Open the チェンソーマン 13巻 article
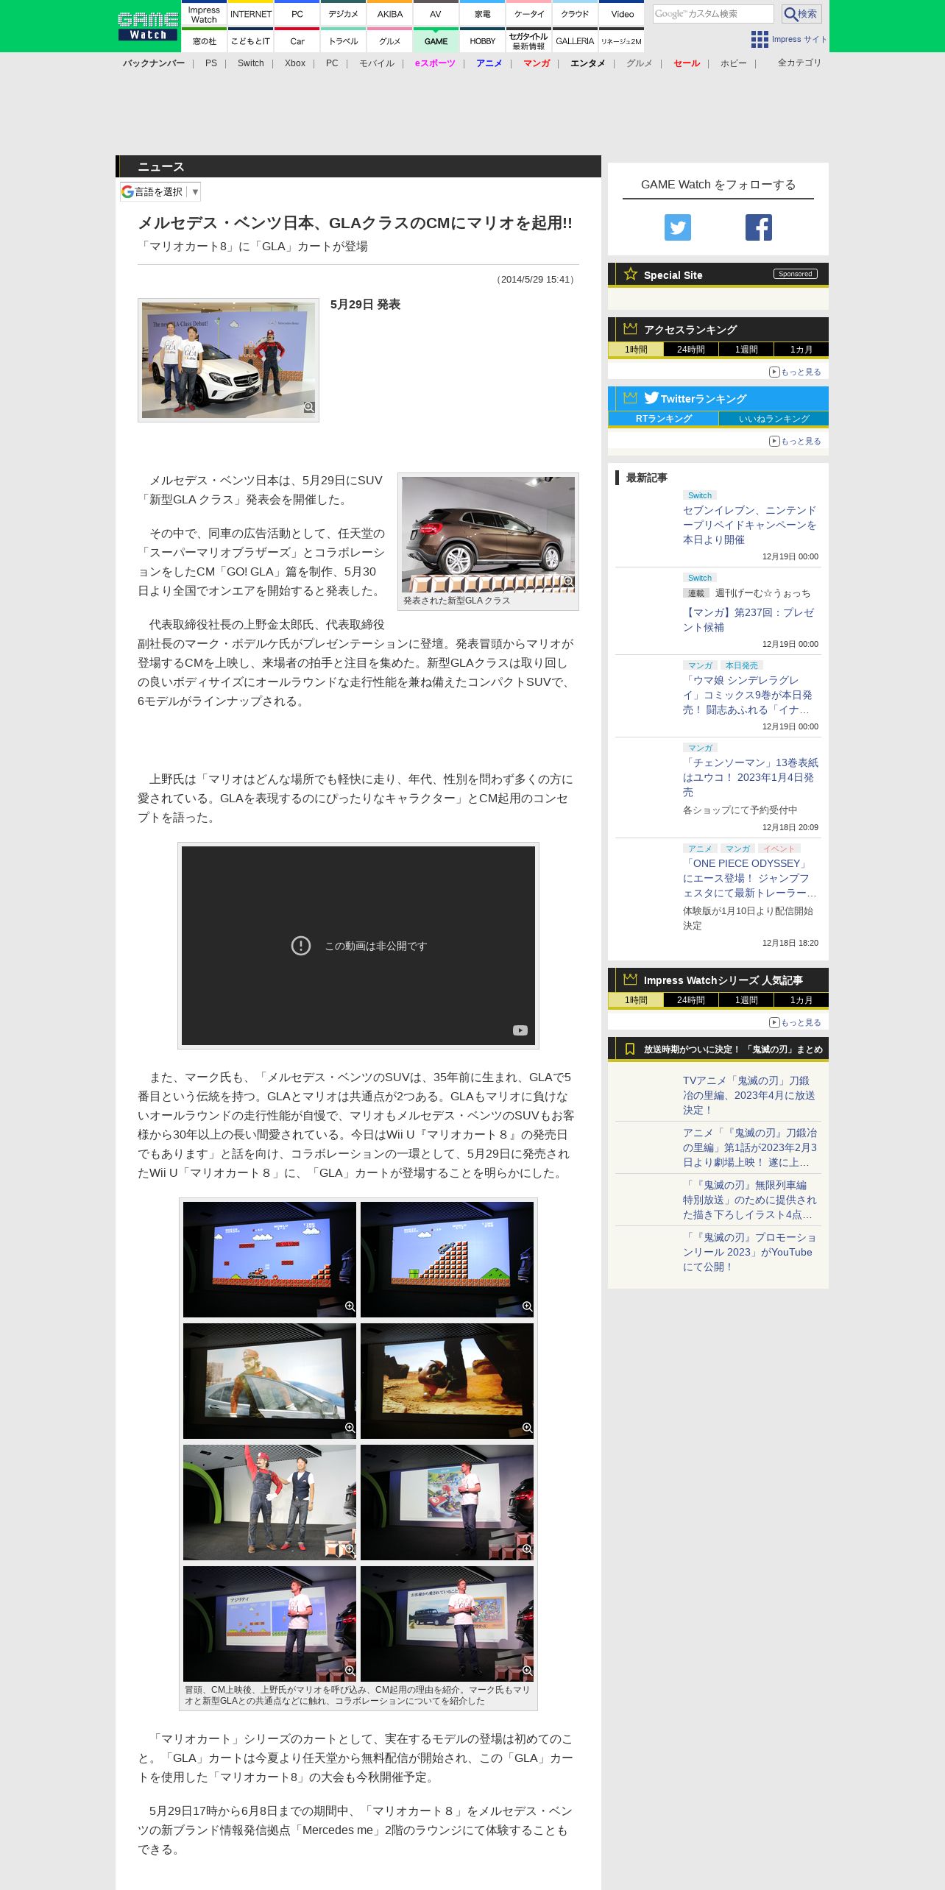Viewport: 945px width, 1890px height. pos(750,777)
